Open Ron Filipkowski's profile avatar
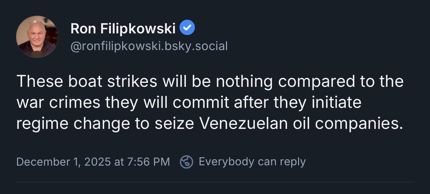Viewport: 430px width, 194px height. [x=37, y=37]
